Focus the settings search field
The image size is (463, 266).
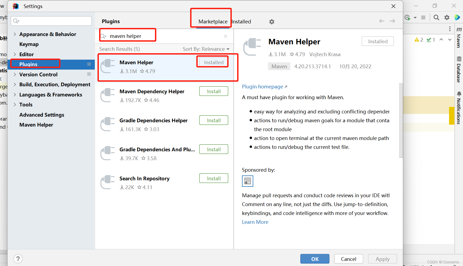51,21
